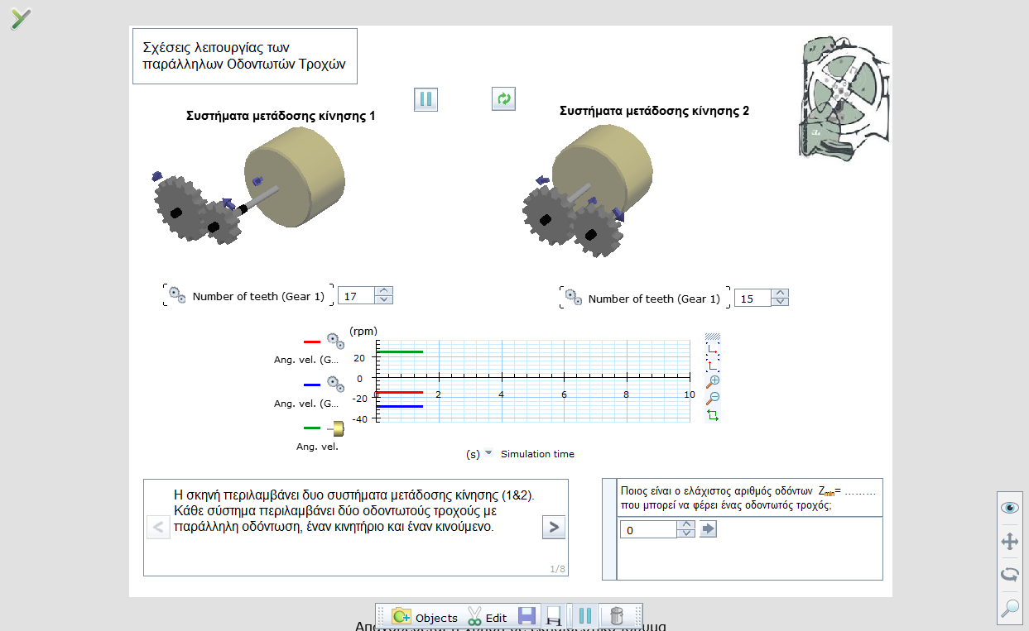Click the green fit-to-data graph icon

pos(713,414)
